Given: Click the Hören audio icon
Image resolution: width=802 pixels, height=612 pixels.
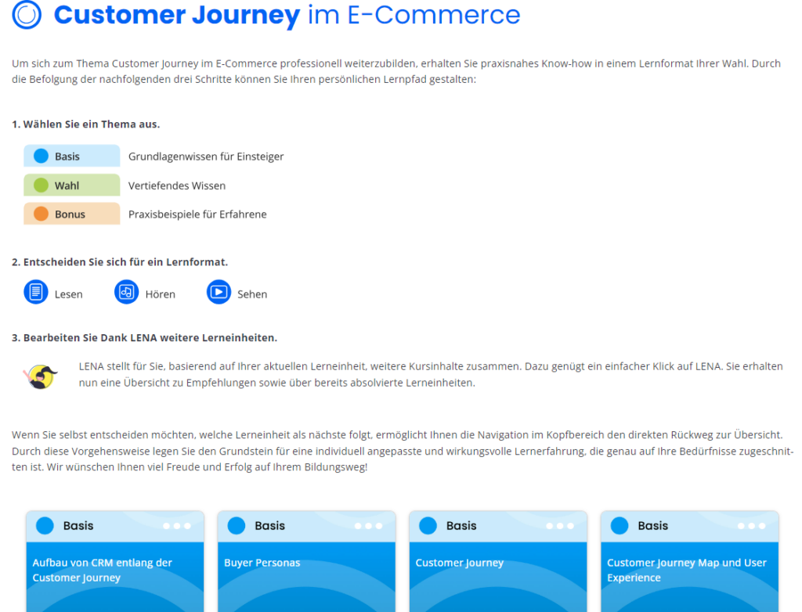Looking at the screenshot, I should (x=126, y=293).
